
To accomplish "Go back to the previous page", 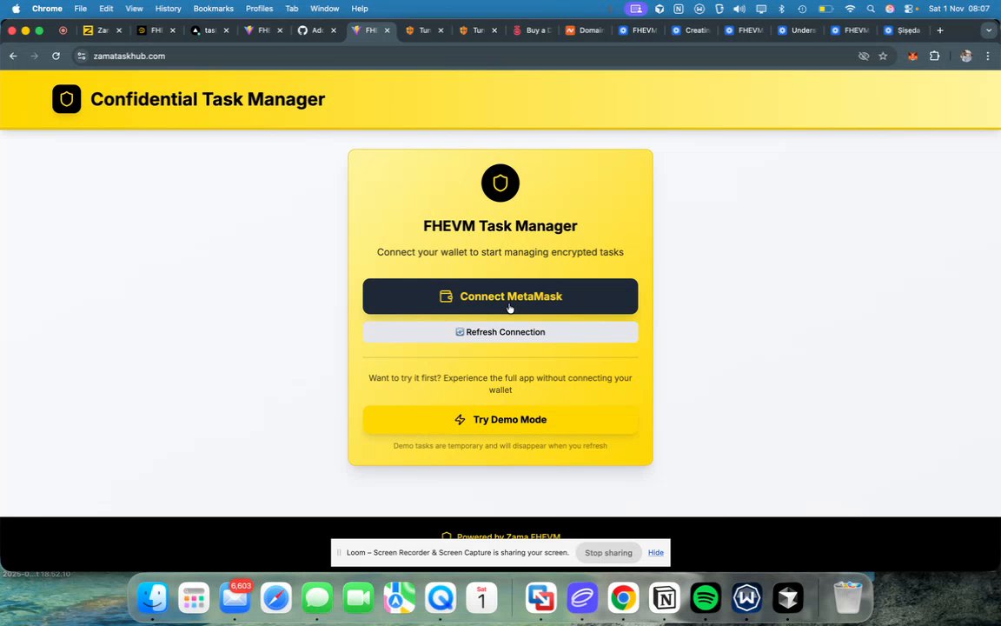I will [x=13, y=57].
